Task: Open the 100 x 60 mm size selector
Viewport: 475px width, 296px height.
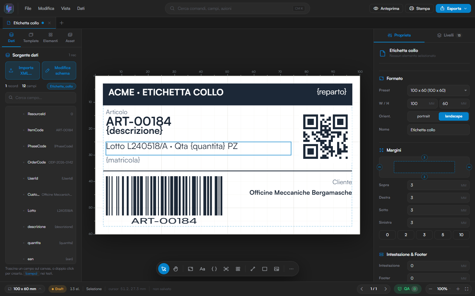Action: click(25, 289)
